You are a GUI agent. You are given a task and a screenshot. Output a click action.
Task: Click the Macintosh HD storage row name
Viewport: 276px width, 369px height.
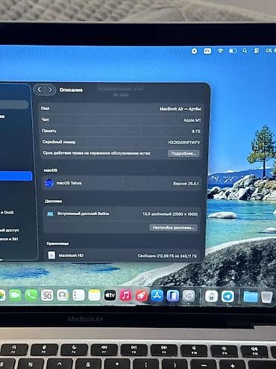pos(71,255)
